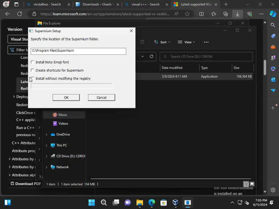
Task: Cancel the Supermium Setup dialog
Action: 101,97
